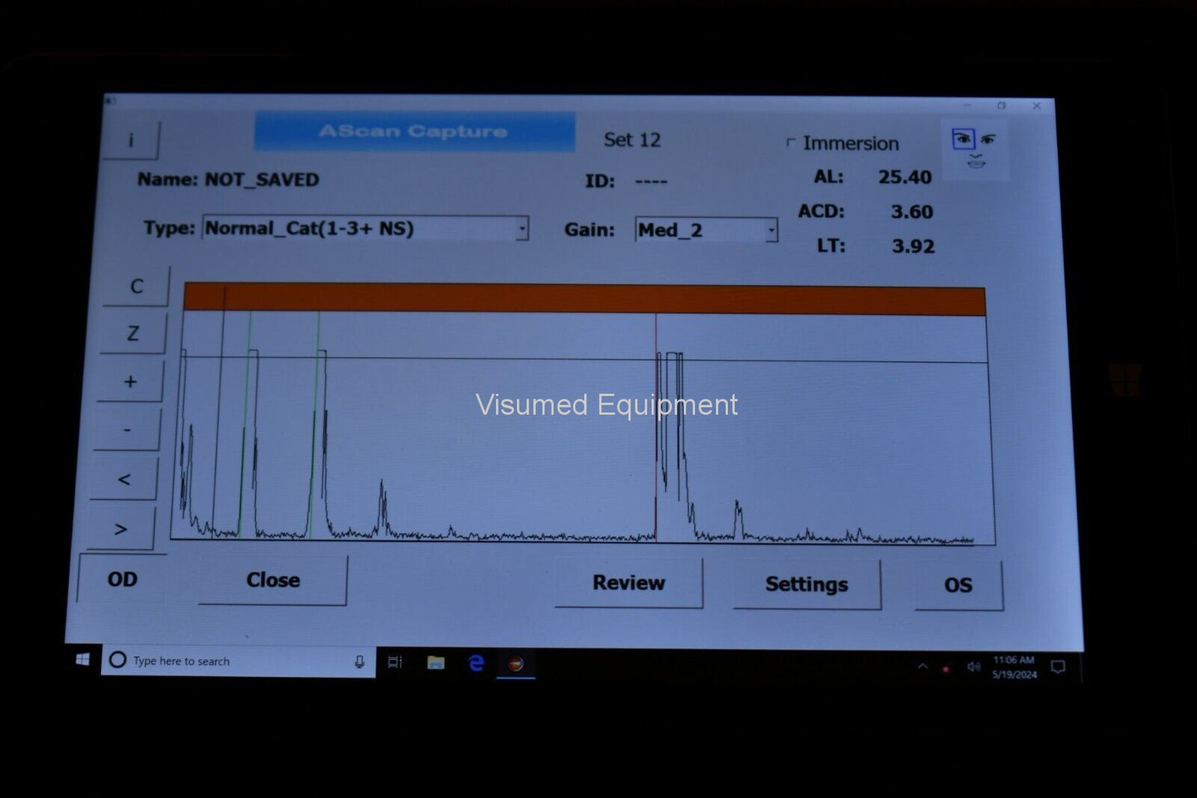The image size is (1197, 798).
Task: Open the Settings screen
Action: click(x=806, y=585)
